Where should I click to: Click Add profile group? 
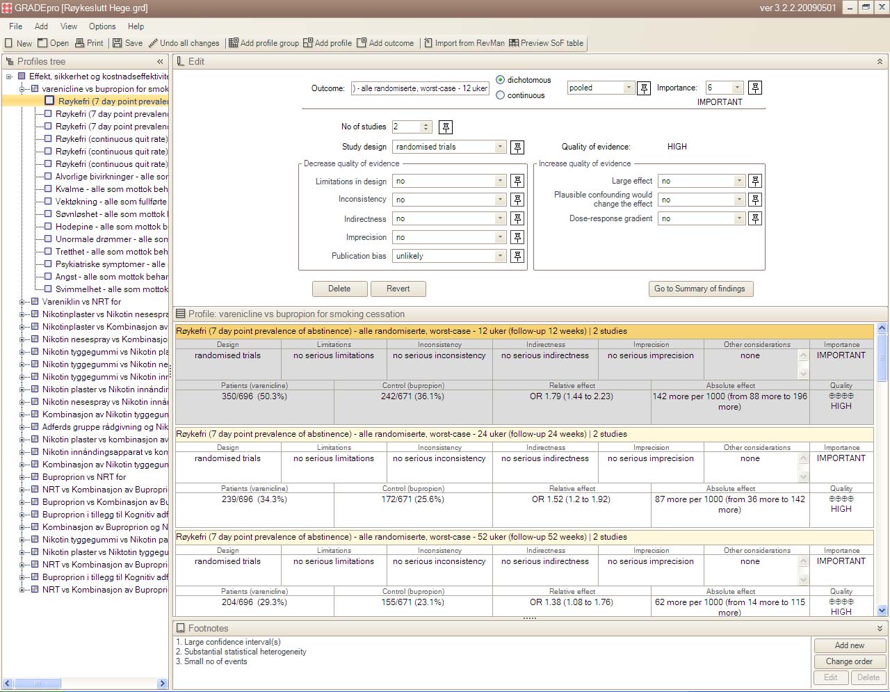(264, 43)
